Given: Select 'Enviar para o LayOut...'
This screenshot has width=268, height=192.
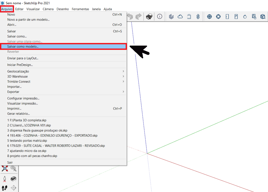Looking at the screenshot, I should tap(63, 58).
